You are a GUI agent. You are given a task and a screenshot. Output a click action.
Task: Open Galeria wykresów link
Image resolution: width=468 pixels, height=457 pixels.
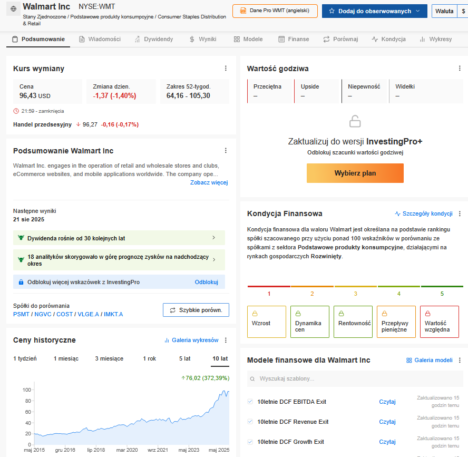[x=191, y=340]
